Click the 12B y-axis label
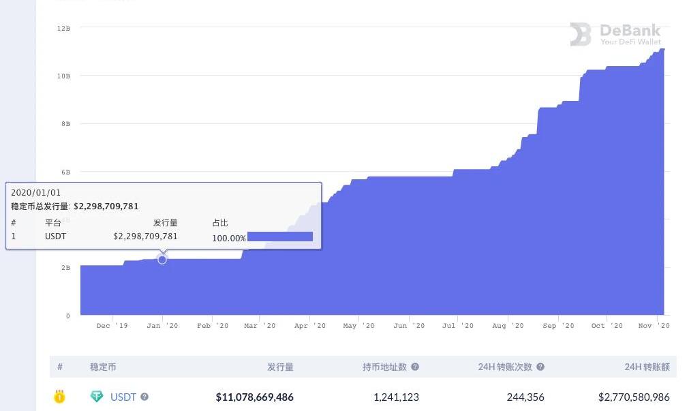Image resolution: width=689 pixels, height=411 pixels. [63, 28]
